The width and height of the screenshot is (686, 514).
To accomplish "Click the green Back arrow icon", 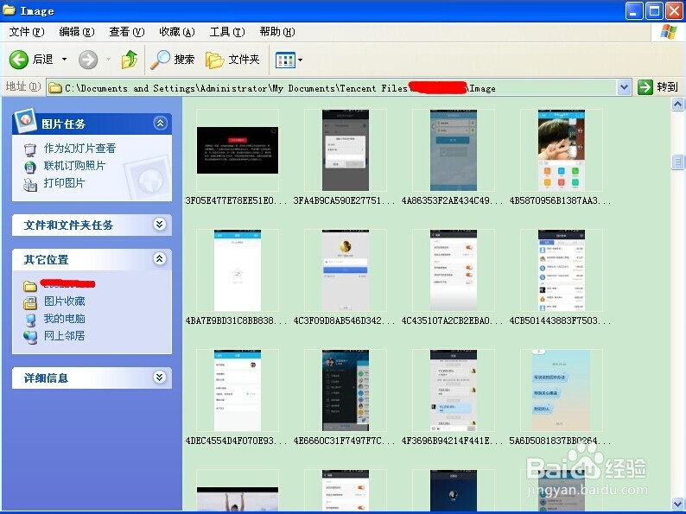I will pos(19,59).
